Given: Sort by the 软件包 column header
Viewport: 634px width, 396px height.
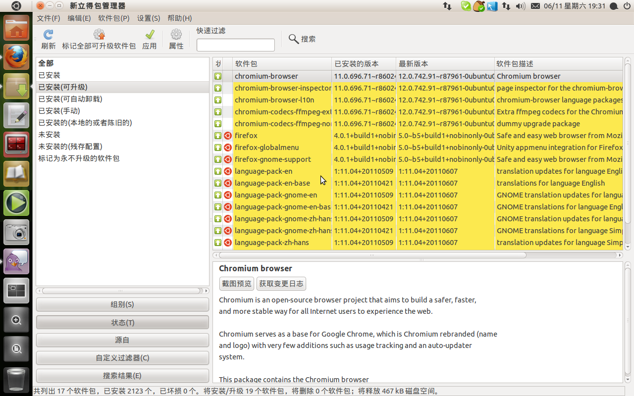Looking at the screenshot, I should click(x=282, y=64).
